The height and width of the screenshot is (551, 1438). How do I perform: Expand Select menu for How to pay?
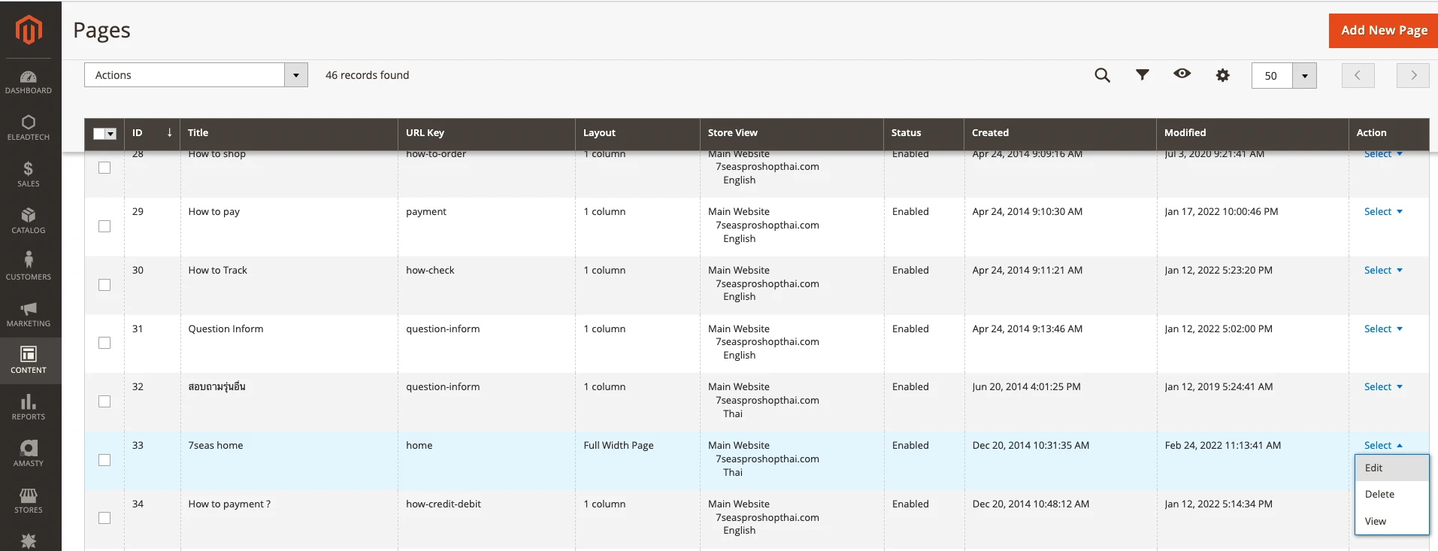pyautogui.click(x=1383, y=212)
